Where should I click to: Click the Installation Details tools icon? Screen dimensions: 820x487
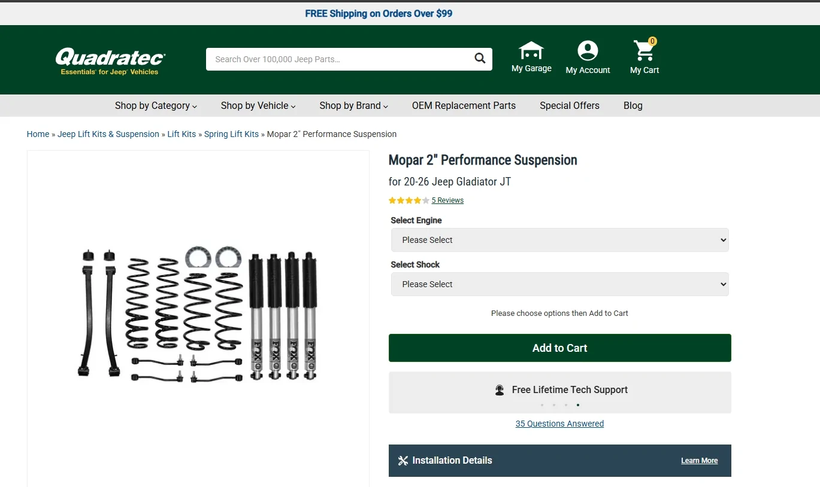[403, 461]
